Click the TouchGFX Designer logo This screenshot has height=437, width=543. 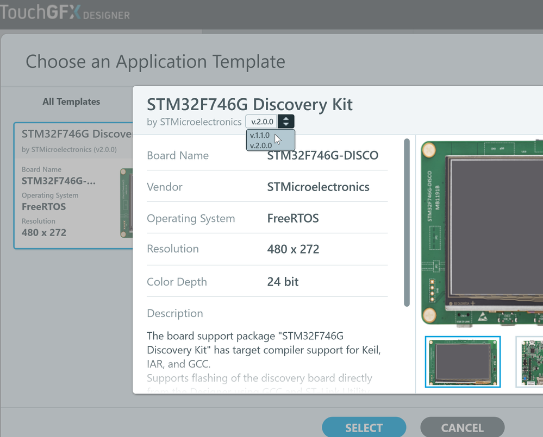click(65, 12)
